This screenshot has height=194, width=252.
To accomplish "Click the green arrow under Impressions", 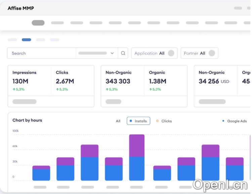I will coord(14,89).
